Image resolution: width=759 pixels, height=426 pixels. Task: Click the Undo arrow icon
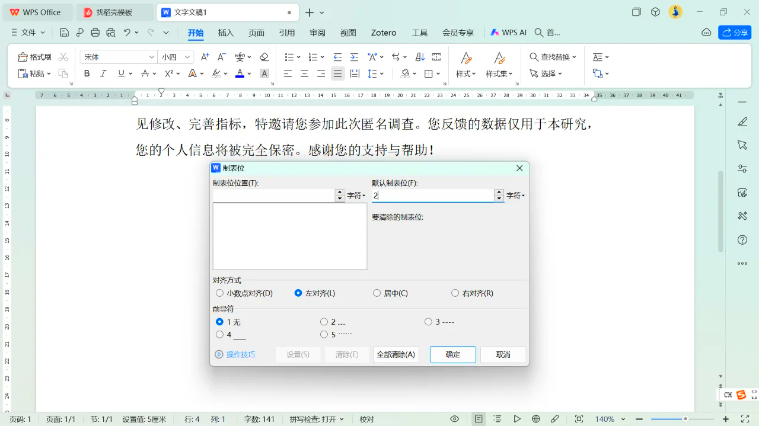[x=127, y=33]
